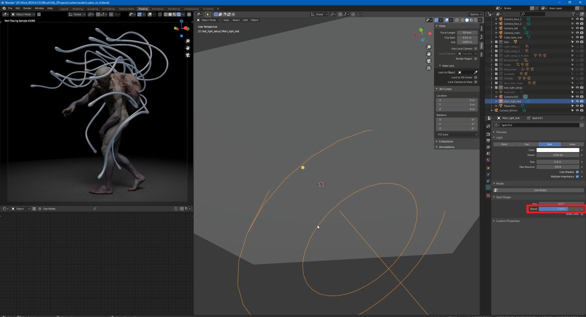This screenshot has width=586, height=317.
Task: Click the Power field showing 1500 W
Action: point(558,155)
